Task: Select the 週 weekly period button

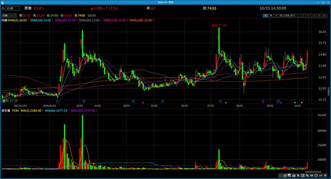Action: pos(271,16)
